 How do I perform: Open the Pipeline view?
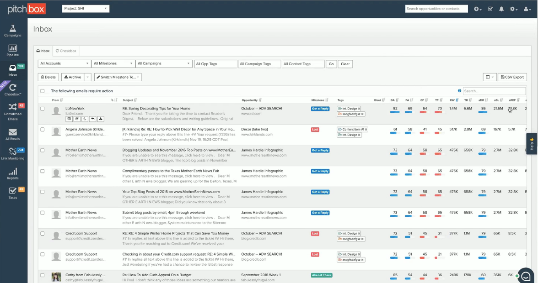pyautogui.click(x=13, y=50)
